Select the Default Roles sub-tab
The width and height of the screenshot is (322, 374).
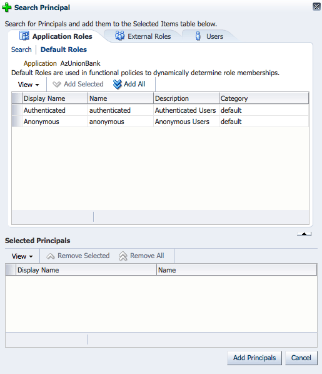[64, 49]
